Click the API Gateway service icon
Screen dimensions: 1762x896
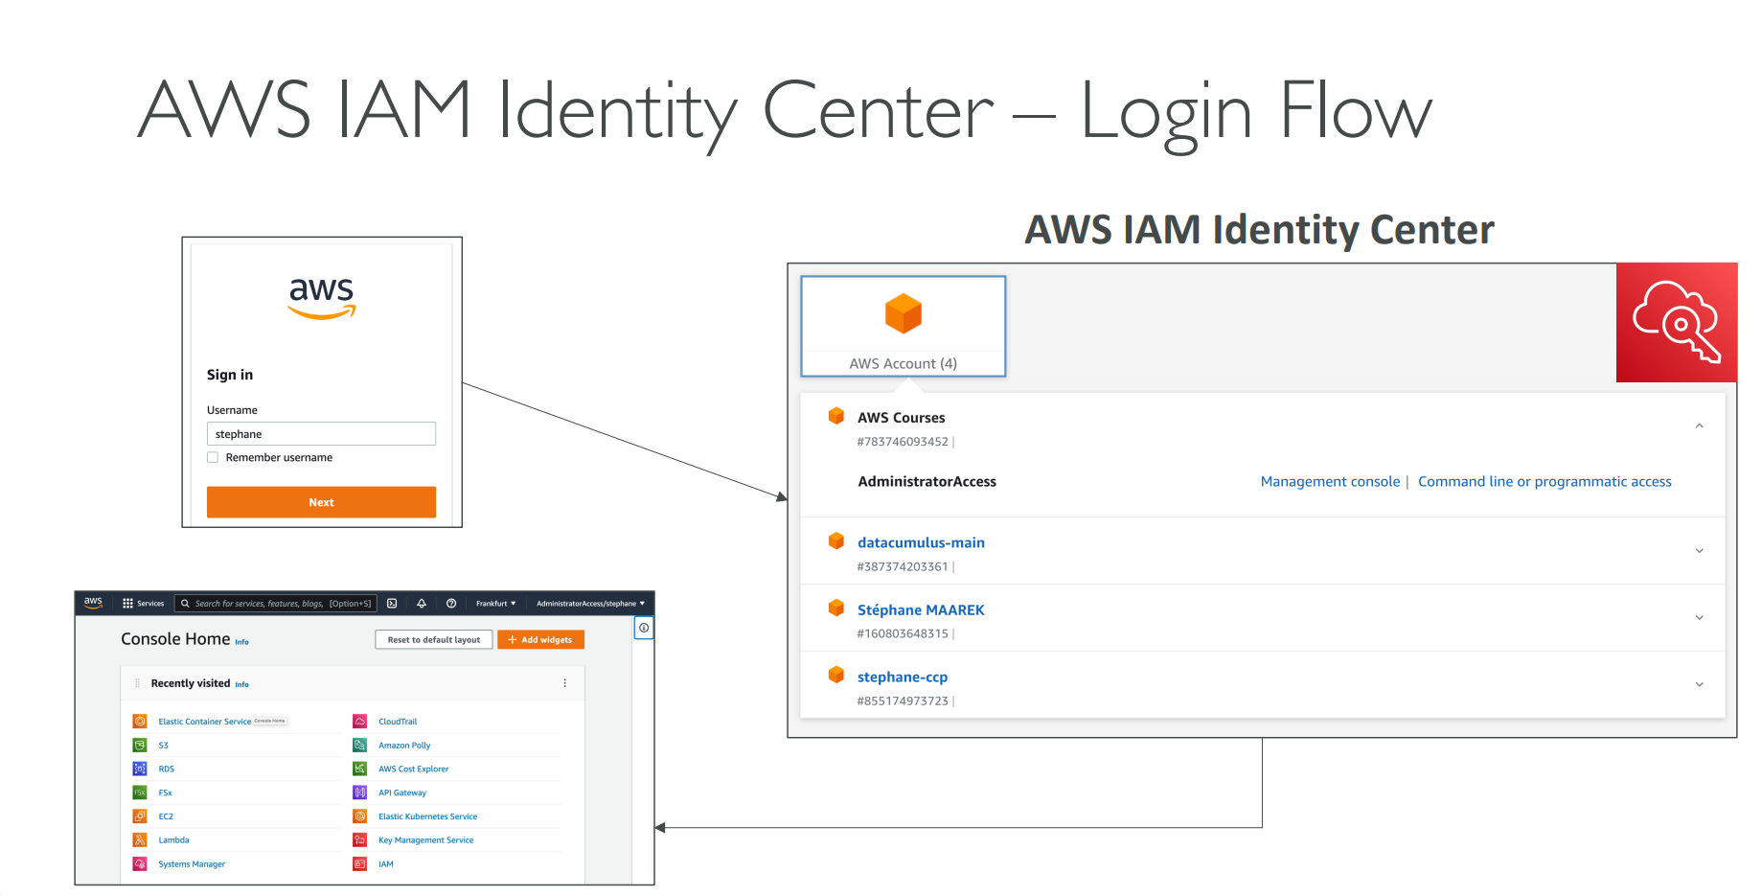[x=360, y=793]
